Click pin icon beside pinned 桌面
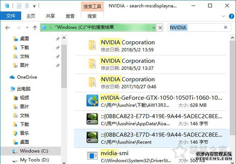Viewport: 236px width, 164px height. coord(58,39)
